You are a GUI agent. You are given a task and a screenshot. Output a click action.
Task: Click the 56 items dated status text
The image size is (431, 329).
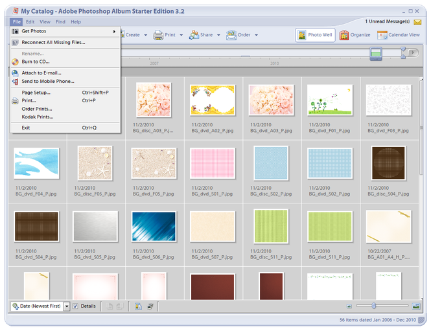pyautogui.click(x=377, y=320)
